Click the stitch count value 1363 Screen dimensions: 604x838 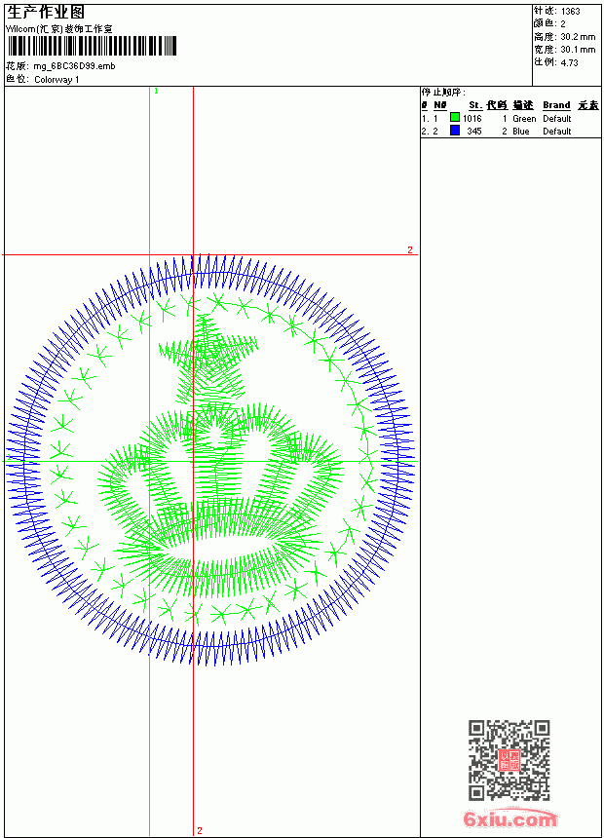point(570,12)
